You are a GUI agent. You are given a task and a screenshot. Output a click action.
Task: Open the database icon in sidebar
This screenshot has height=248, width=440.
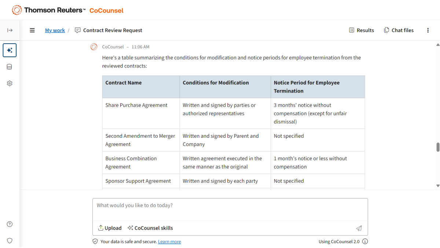(x=10, y=67)
